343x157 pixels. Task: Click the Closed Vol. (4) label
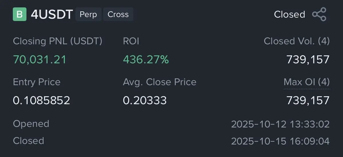[297, 41]
